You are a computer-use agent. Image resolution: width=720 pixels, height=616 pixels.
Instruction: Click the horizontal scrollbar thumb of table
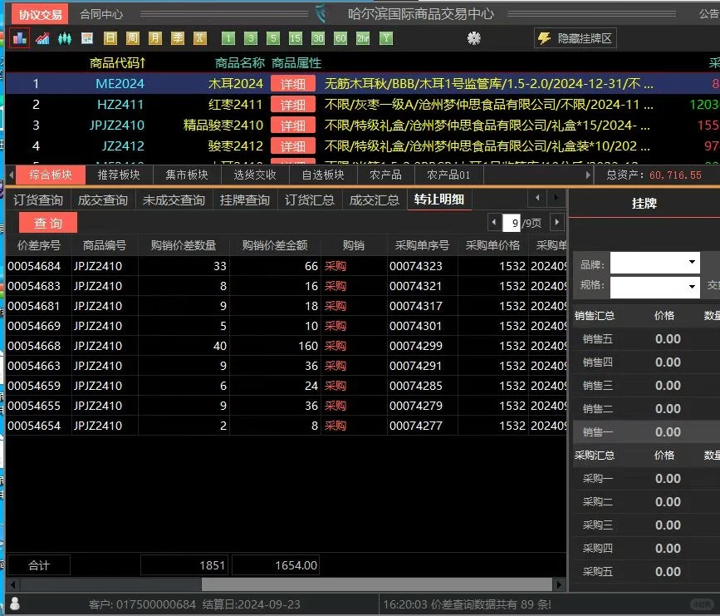376,584
